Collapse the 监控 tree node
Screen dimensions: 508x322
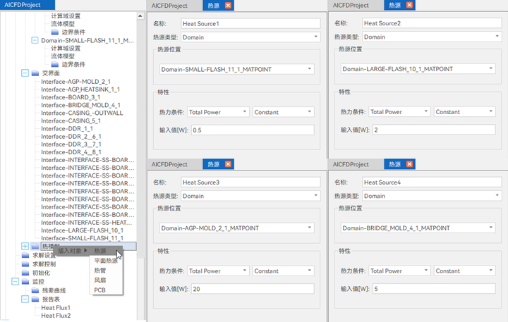(x=16, y=282)
